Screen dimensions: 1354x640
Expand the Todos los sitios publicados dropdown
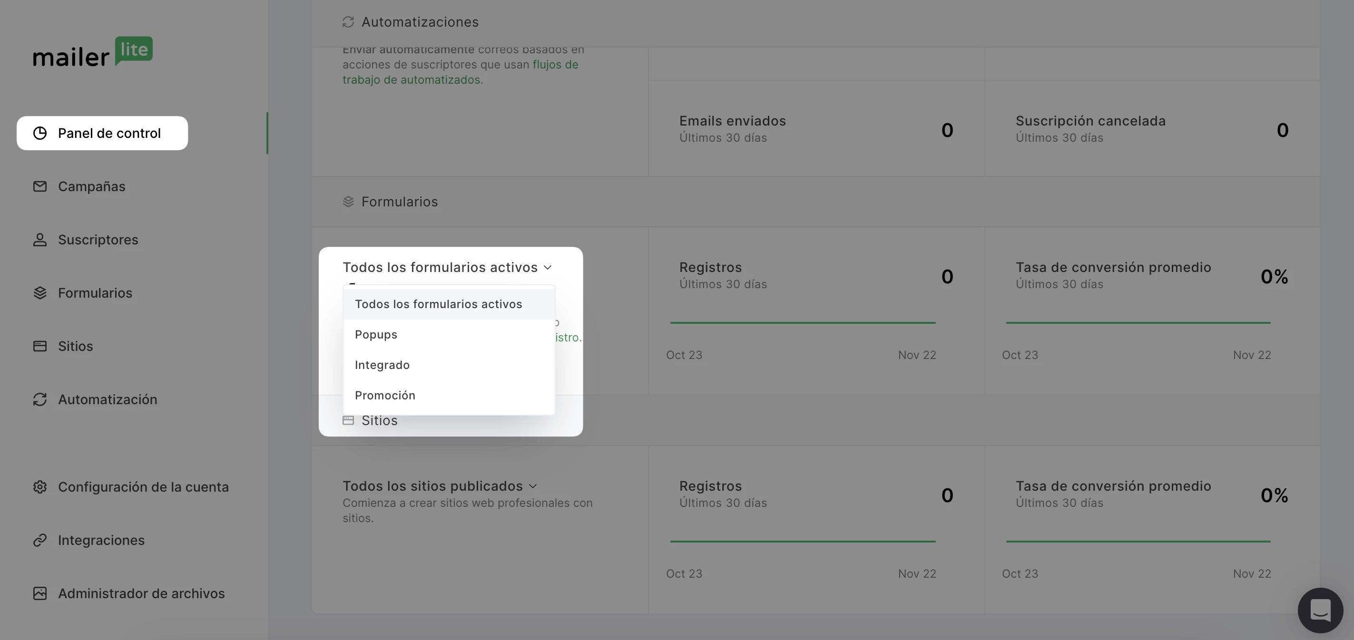click(440, 486)
